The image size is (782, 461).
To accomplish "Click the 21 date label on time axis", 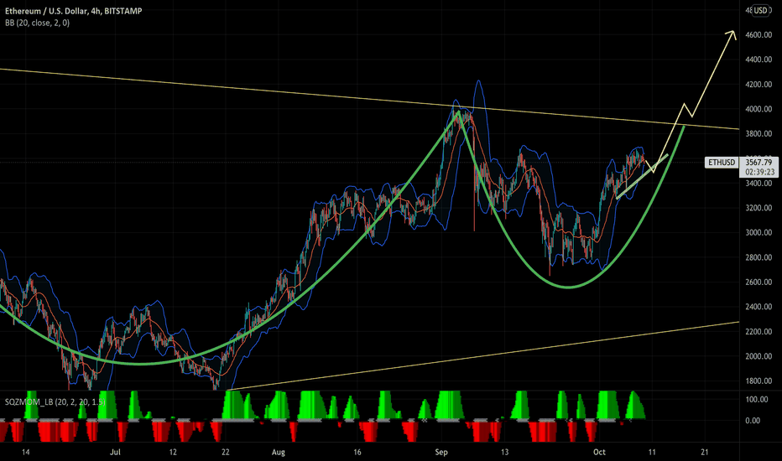I will [705, 452].
